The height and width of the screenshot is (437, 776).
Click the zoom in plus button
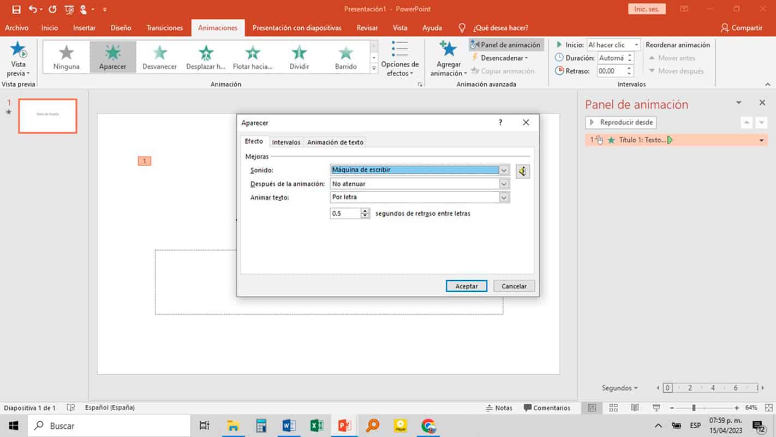pos(737,408)
